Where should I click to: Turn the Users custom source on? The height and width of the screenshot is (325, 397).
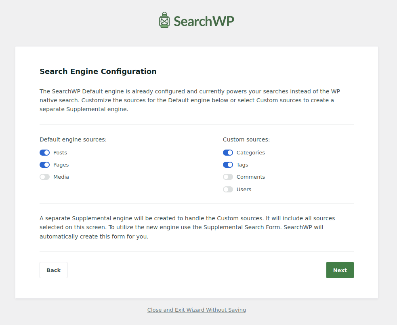pyautogui.click(x=228, y=189)
